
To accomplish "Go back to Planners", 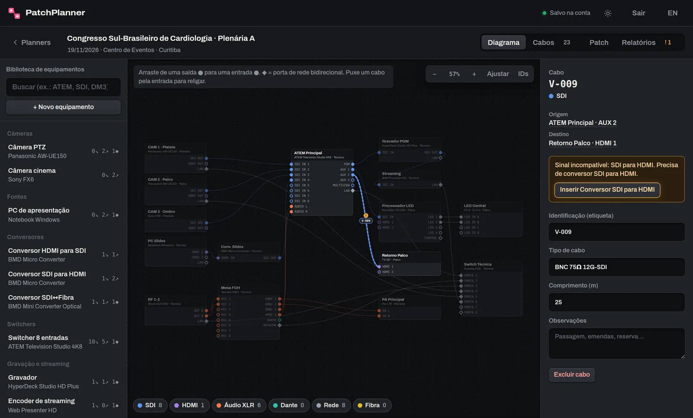I will pyautogui.click(x=32, y=42).
